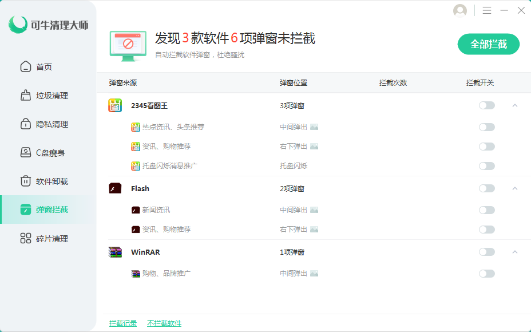Screen dimensions: 531x332
Task: Click the 2345看图王 app icon
Action: [115, 105]
